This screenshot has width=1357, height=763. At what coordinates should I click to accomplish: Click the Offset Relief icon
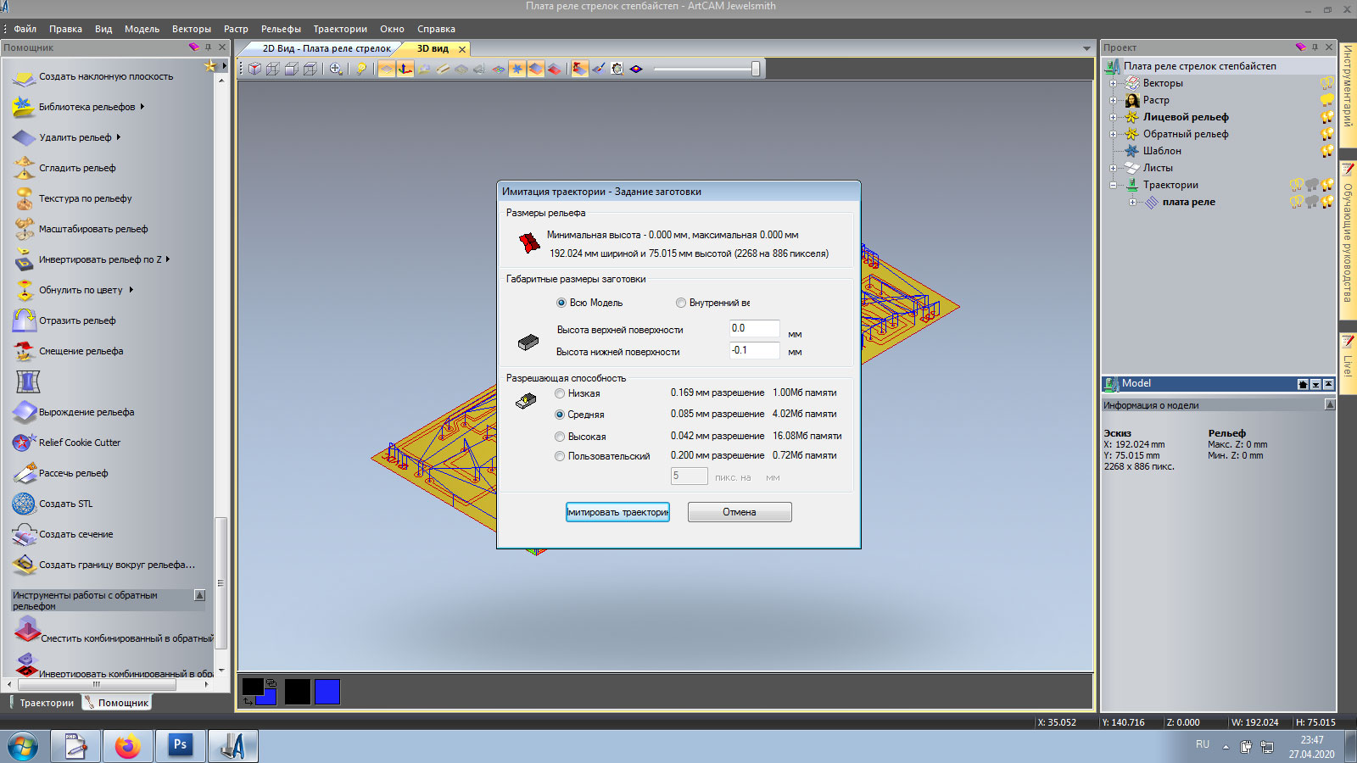pos(25,351)
